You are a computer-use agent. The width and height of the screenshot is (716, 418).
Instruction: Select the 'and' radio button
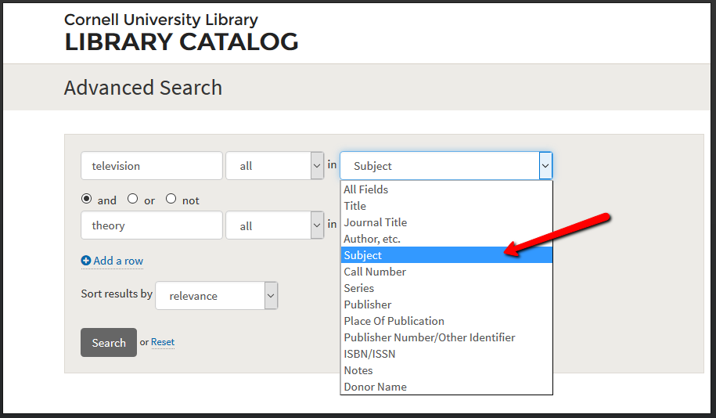click(x=86, y=199)
